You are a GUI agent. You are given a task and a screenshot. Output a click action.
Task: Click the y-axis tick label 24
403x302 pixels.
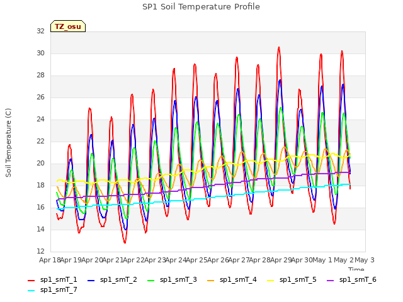coord(40,119)
